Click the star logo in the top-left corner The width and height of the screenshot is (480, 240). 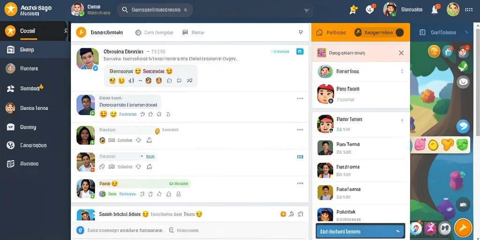tap(11, 9)
